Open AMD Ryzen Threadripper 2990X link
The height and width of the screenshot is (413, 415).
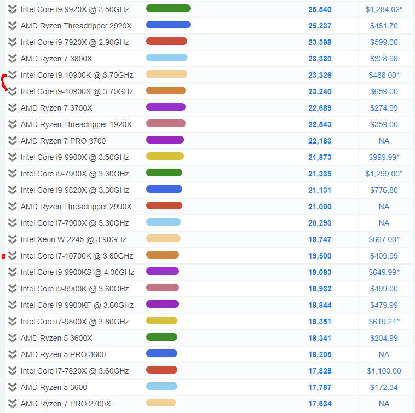(x=76, y=206)
